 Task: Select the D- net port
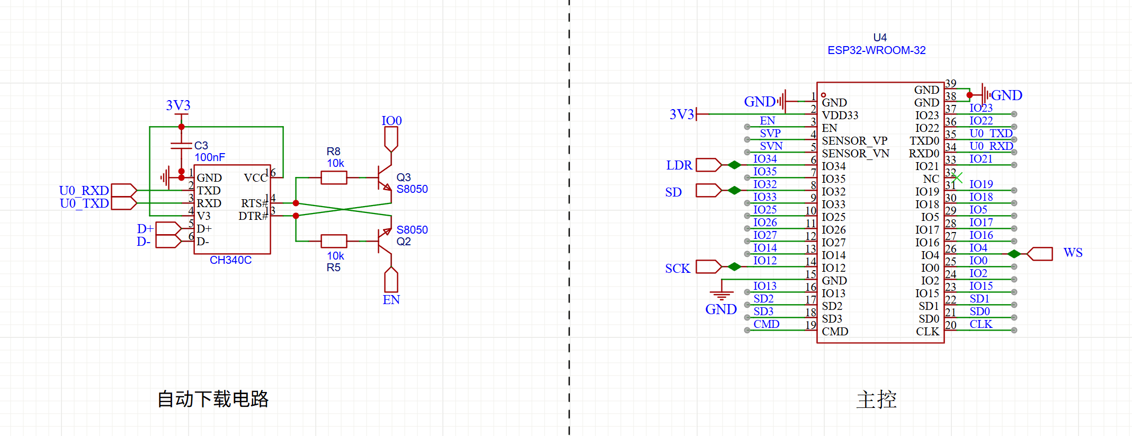(168, 241)
